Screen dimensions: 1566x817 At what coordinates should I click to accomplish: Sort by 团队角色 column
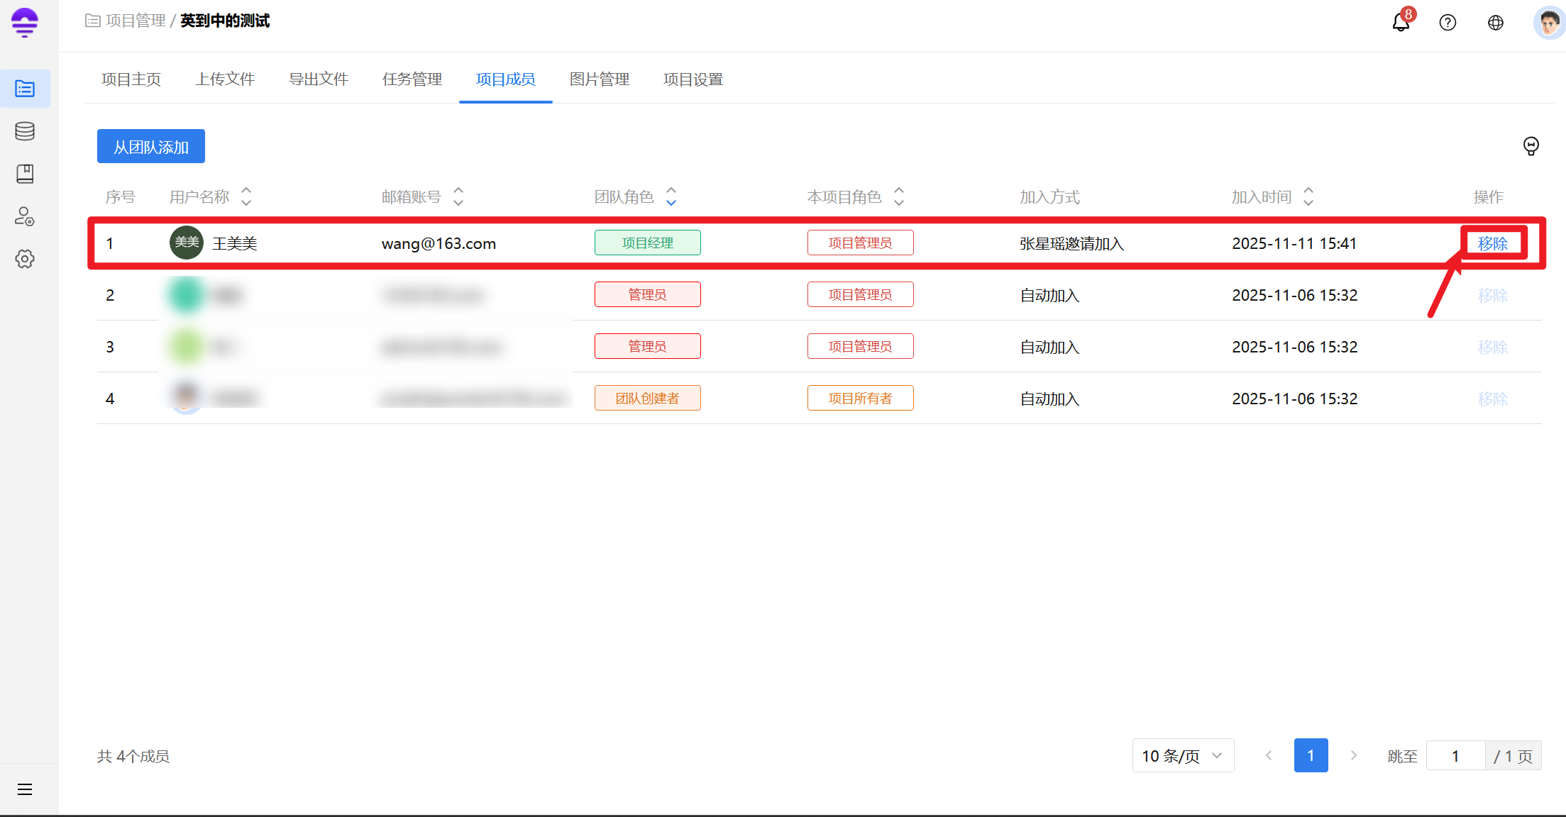(671, 196)
